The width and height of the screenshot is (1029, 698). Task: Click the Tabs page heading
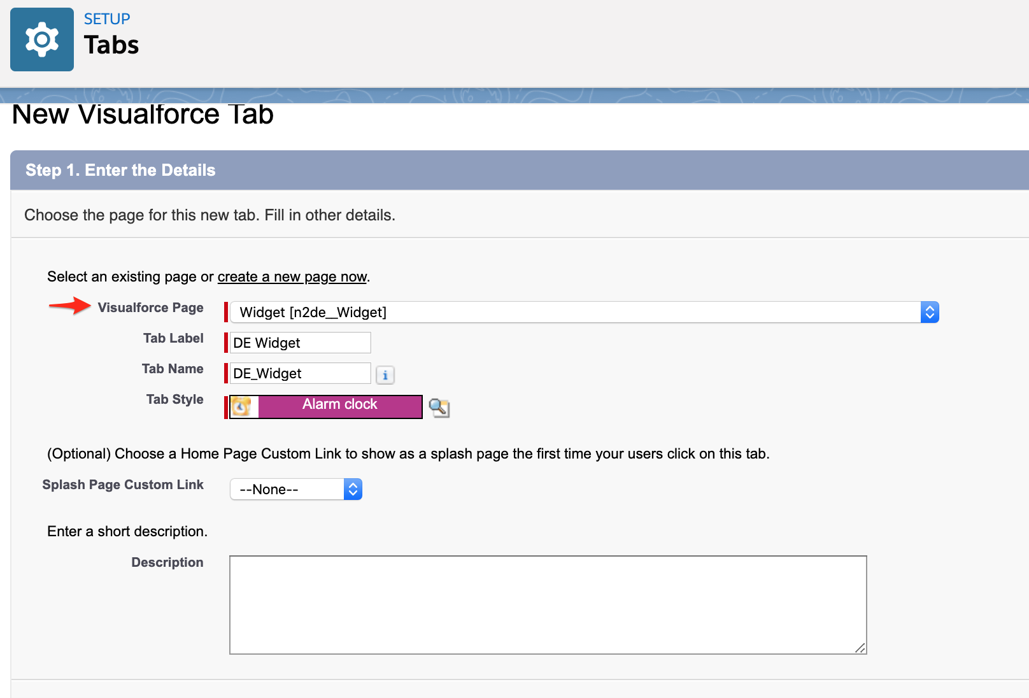(111, 45)
